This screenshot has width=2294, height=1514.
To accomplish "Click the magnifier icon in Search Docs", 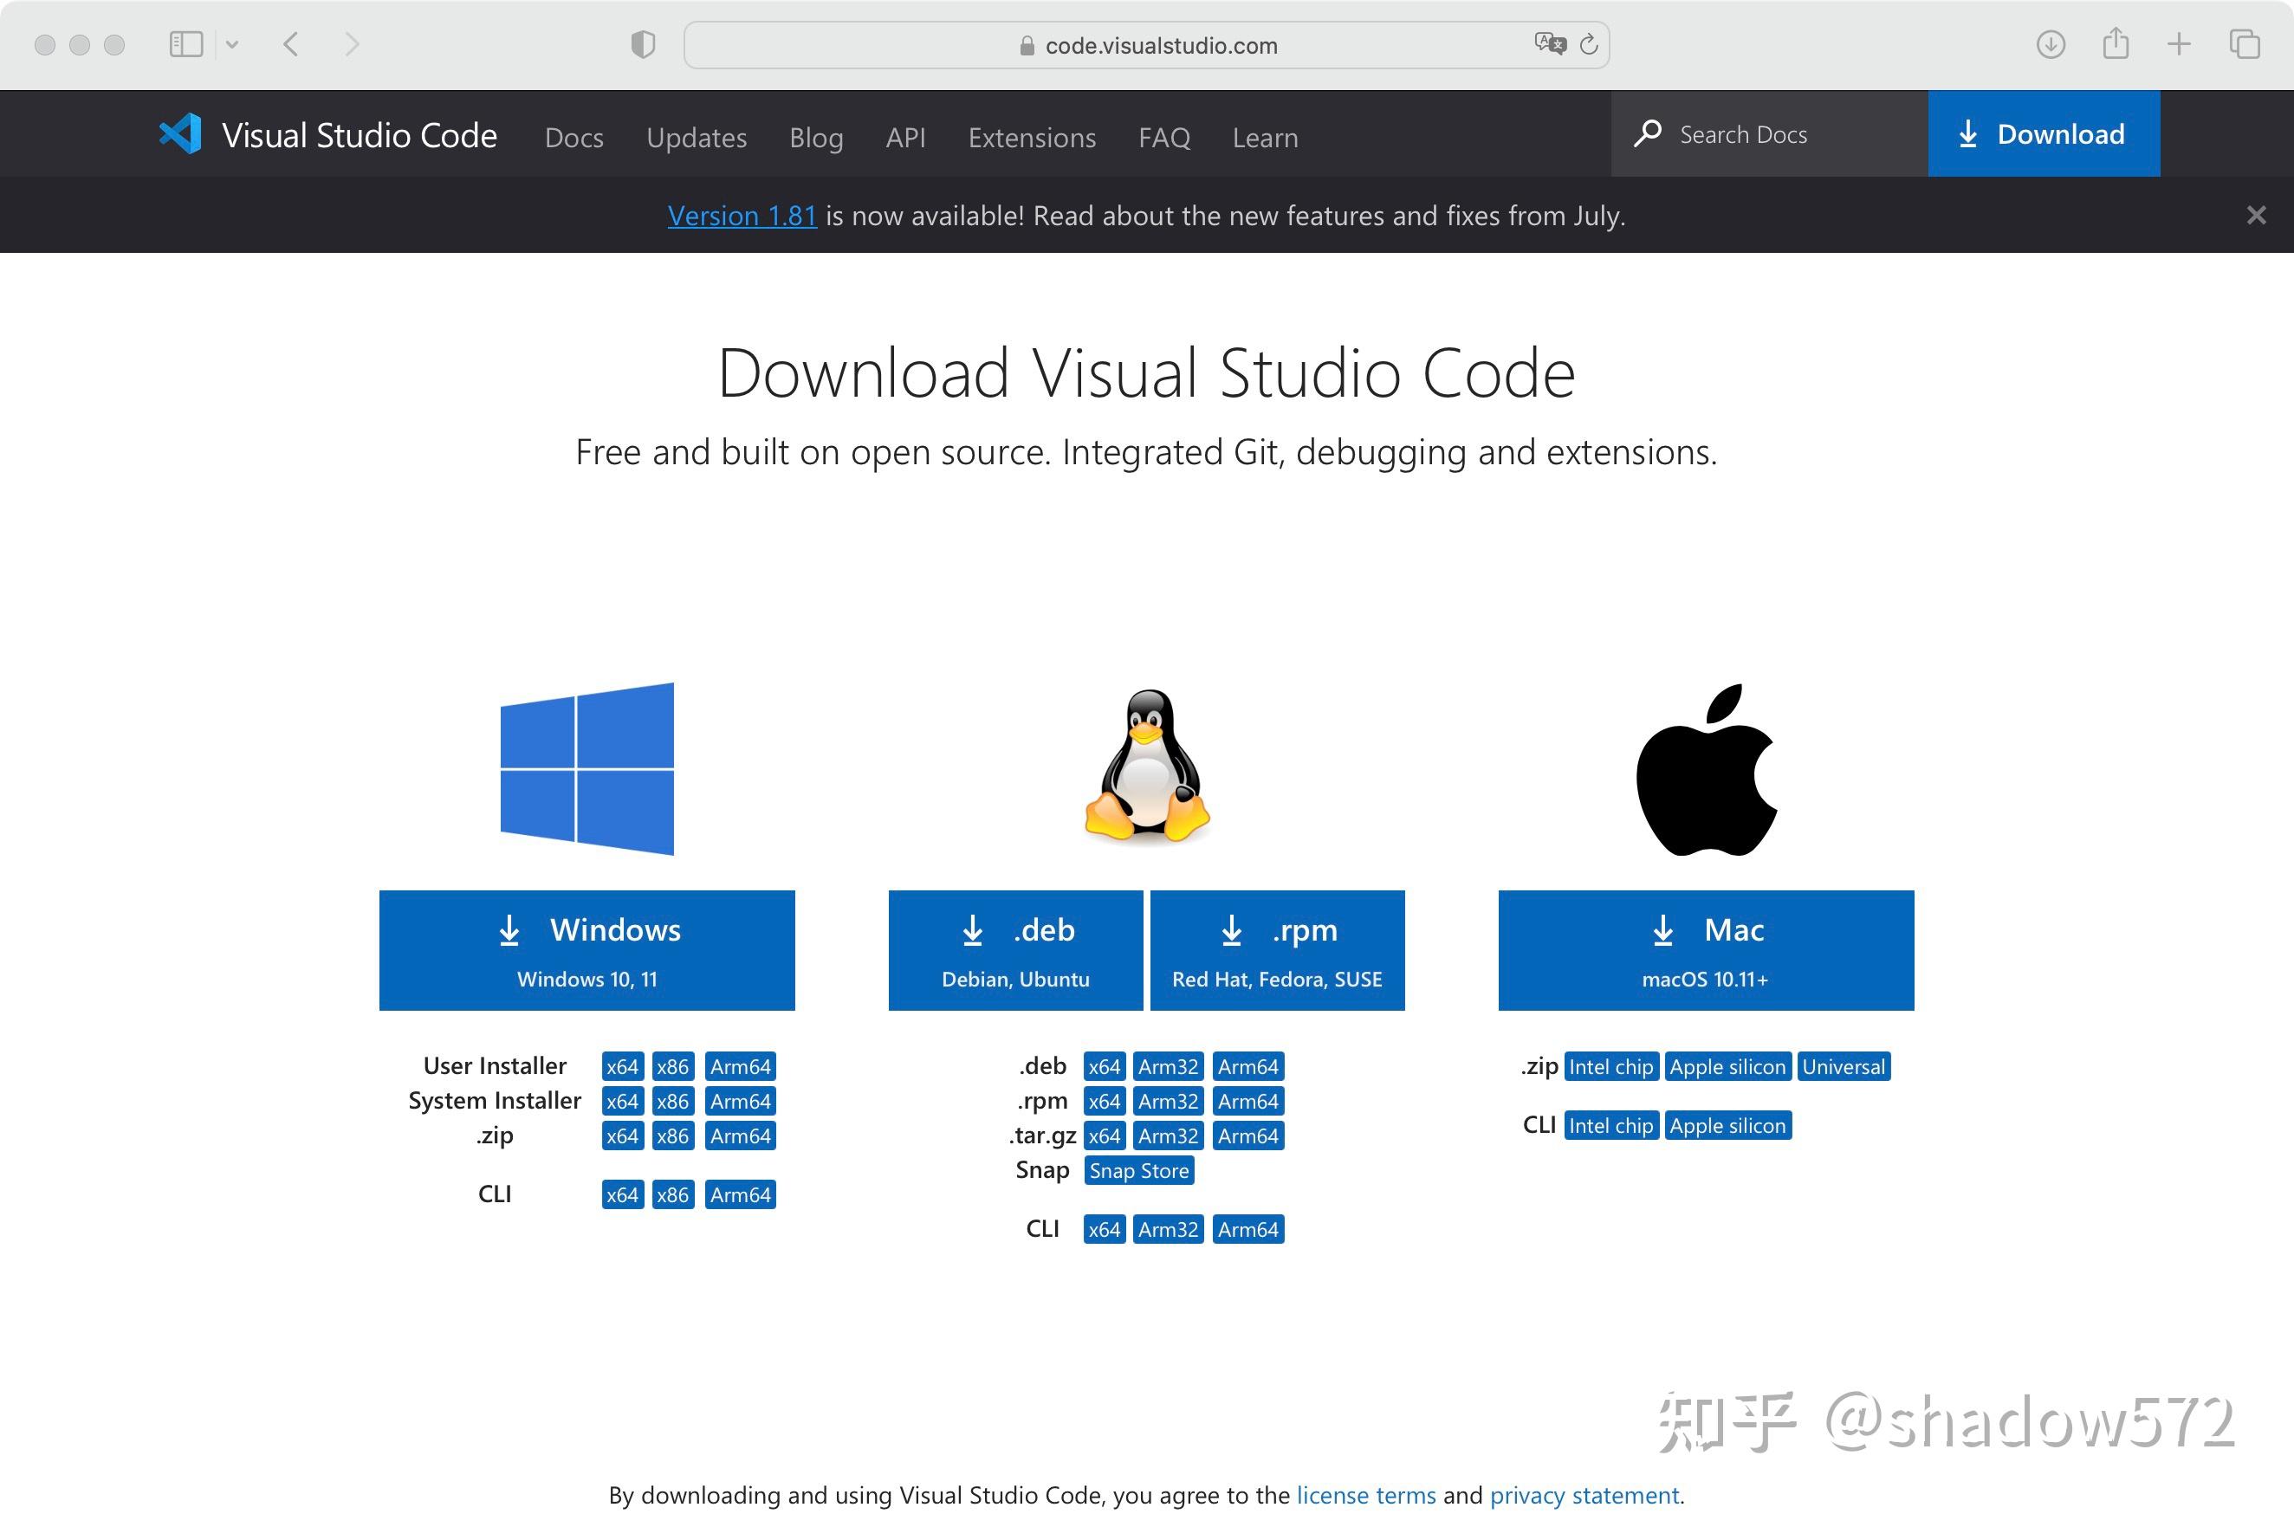I will point(1649,134).
